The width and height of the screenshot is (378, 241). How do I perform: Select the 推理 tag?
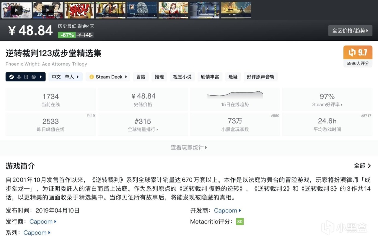(x=159, y=77)
